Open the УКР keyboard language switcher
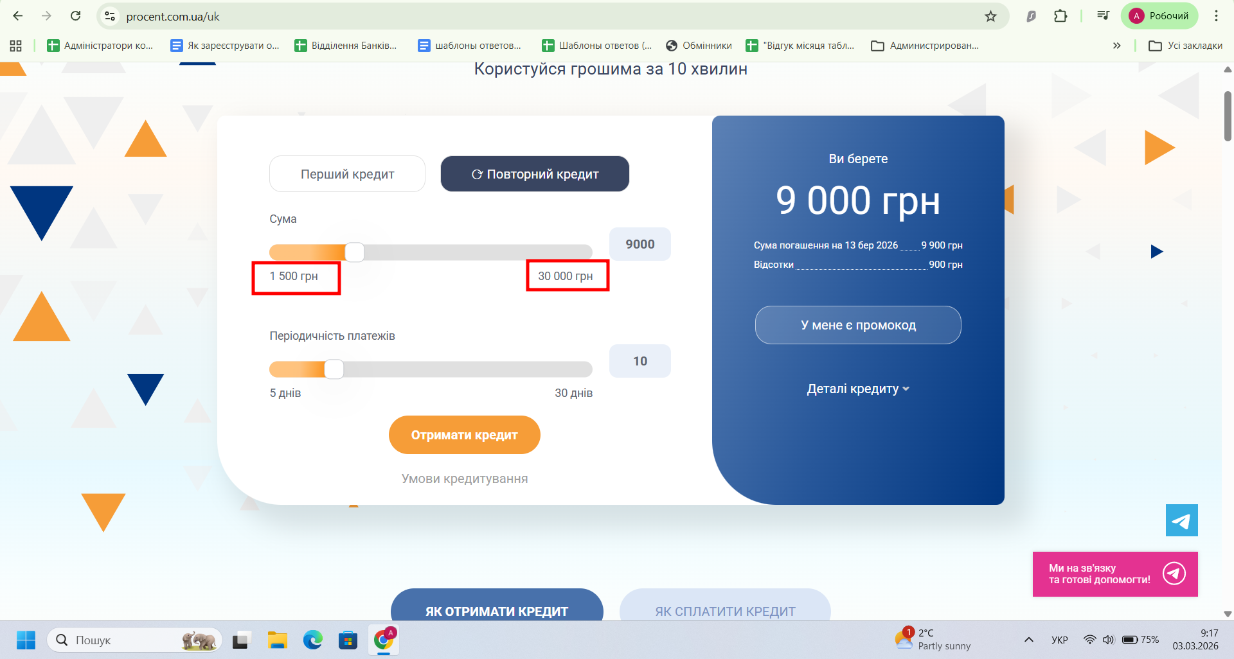The image size is (1234, 659). tap(1060, 640)
